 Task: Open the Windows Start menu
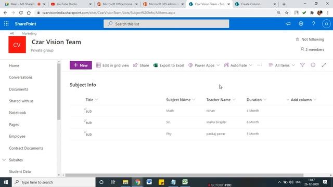(6, 182)
